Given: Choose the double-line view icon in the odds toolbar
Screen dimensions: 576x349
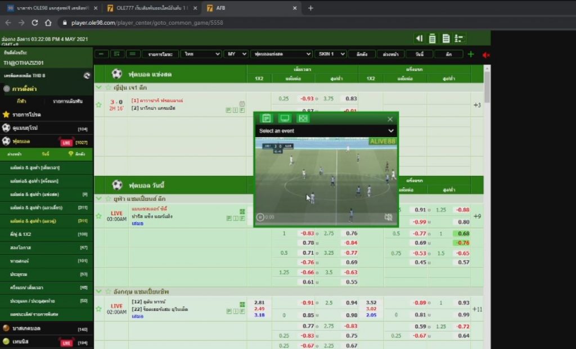Looking at the screenshot, I should [133, 54].
